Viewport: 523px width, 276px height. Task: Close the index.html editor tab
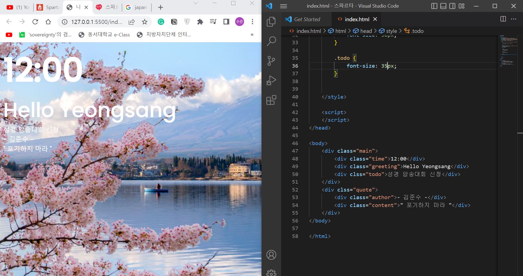click(x=375, y=19)
